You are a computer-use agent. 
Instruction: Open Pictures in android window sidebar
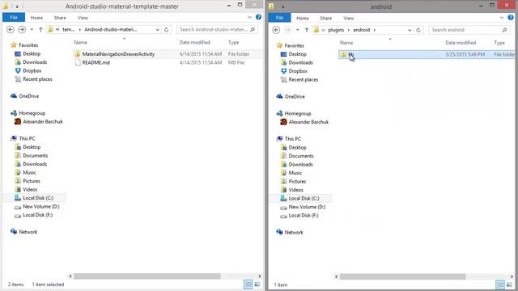[x=297, y=181]
